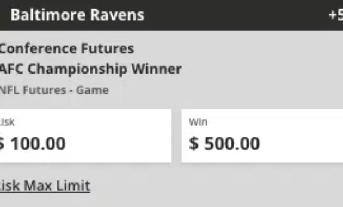Click the Conference Futures heading
343x207 pixels.
click(67, 48)
